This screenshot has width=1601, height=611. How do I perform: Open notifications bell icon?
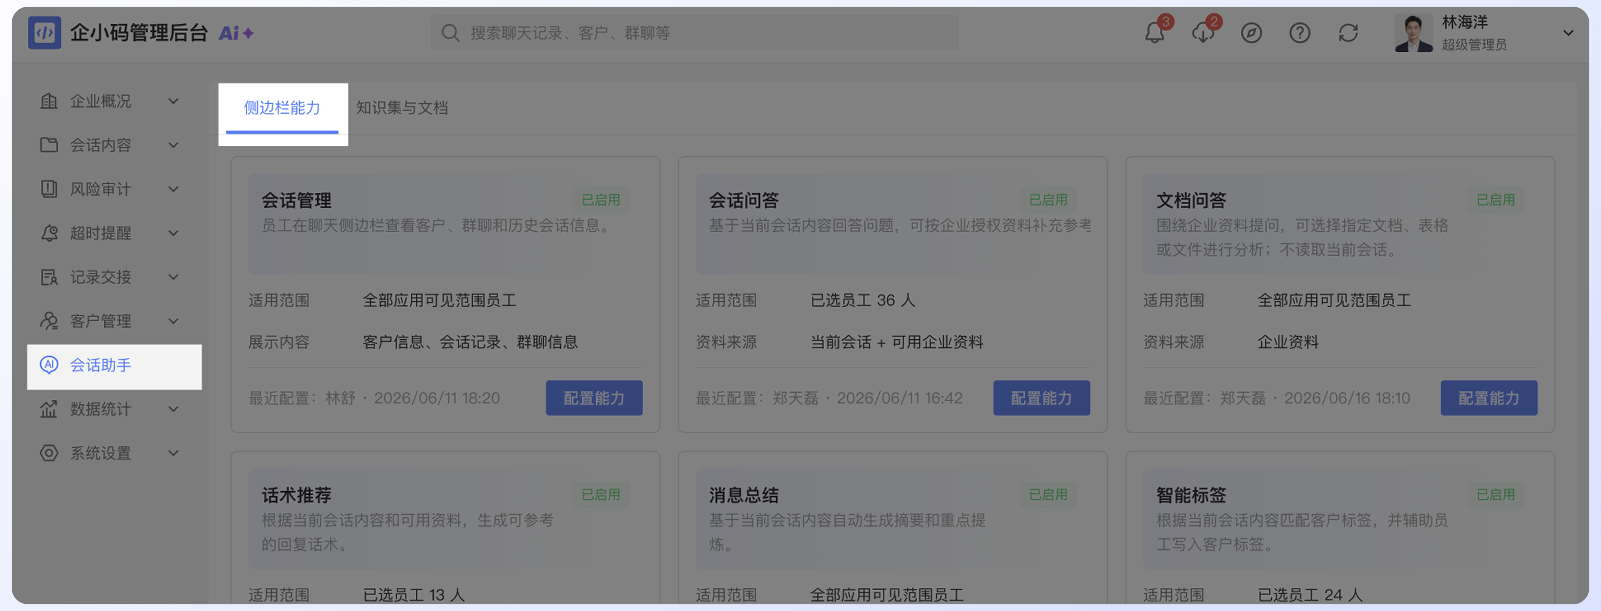click(x=1155, y=33)
